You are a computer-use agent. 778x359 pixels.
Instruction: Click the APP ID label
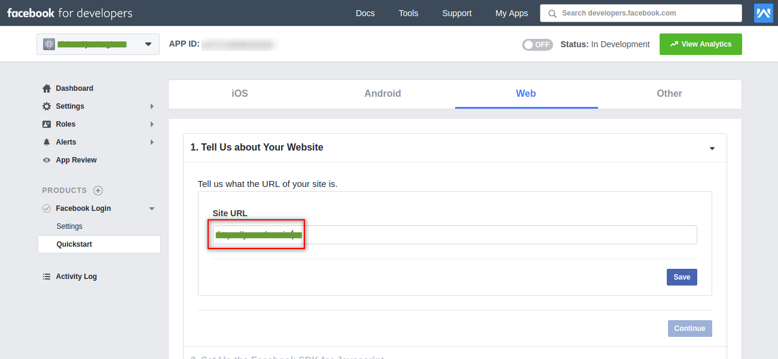(184, 44)
